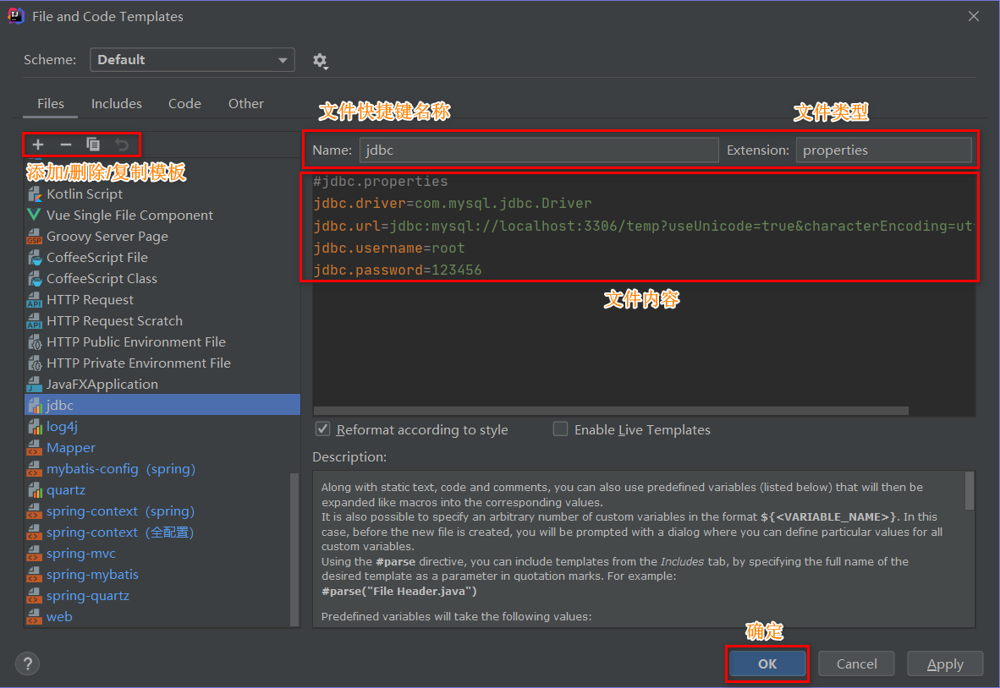Click the CoffeeScript File icon
1000x688 pixels.
[35, 257]
